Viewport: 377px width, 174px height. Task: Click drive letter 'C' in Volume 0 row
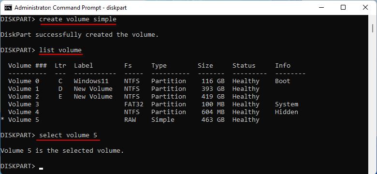60,81
